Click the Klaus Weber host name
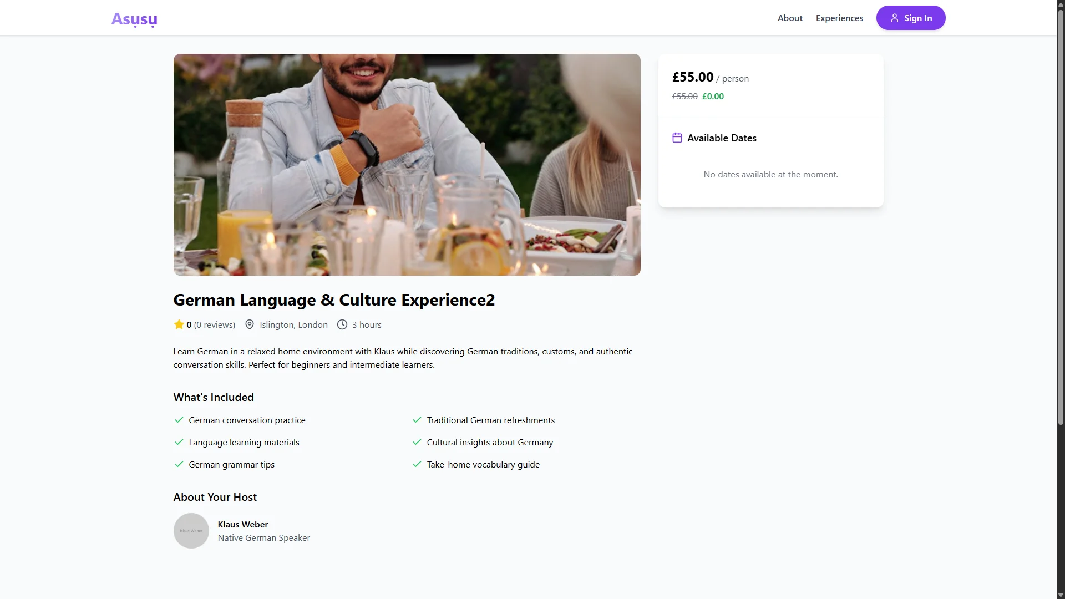1065x599 pixels. point(243,524)
